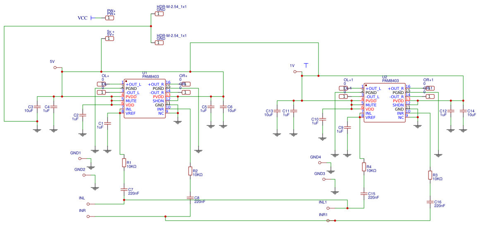This screenshot has height=226, width=481.
Task: Click the U1 +OUT_L pin label
Action: click(x=133, y=84)
